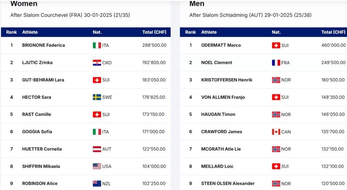Open athlete BRIGNONE Federica

pyautogui.click(x=43, y=45)
